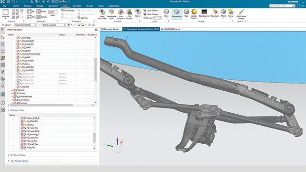Click the Scale value input field
Image resolution: width=306 pixels, height=172 pixels.
[x=53, y=12]
